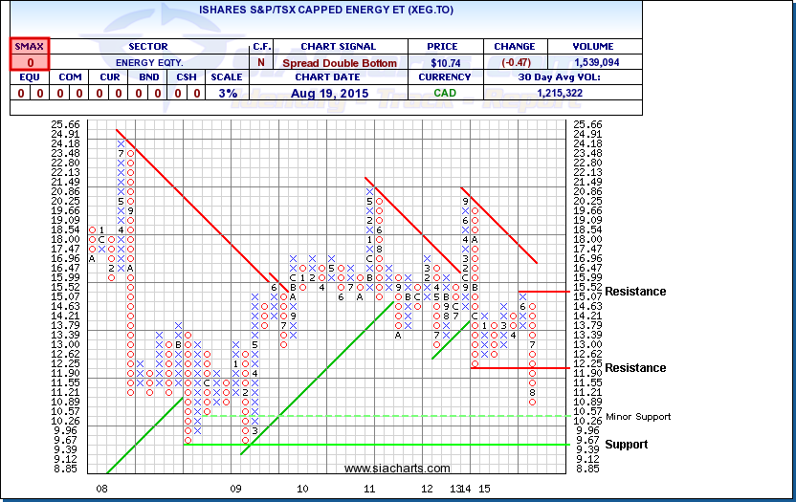Click the Minor Support label
The image size is (796, 502).
point(637,416)
